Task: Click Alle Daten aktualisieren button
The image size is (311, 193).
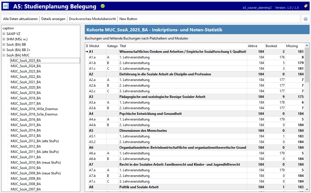Action: pyautogui.click(x=20, y=19)
